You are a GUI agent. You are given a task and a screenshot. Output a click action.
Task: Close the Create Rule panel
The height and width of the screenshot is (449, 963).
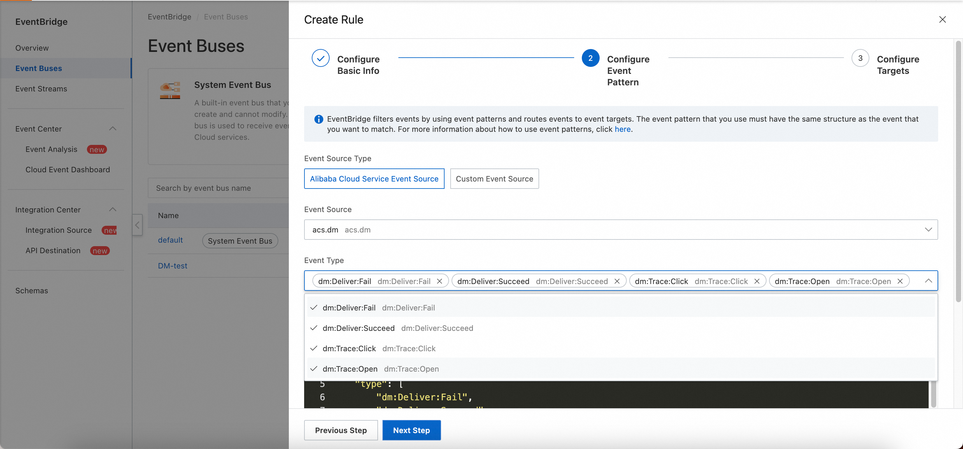[x=942, y=19]
